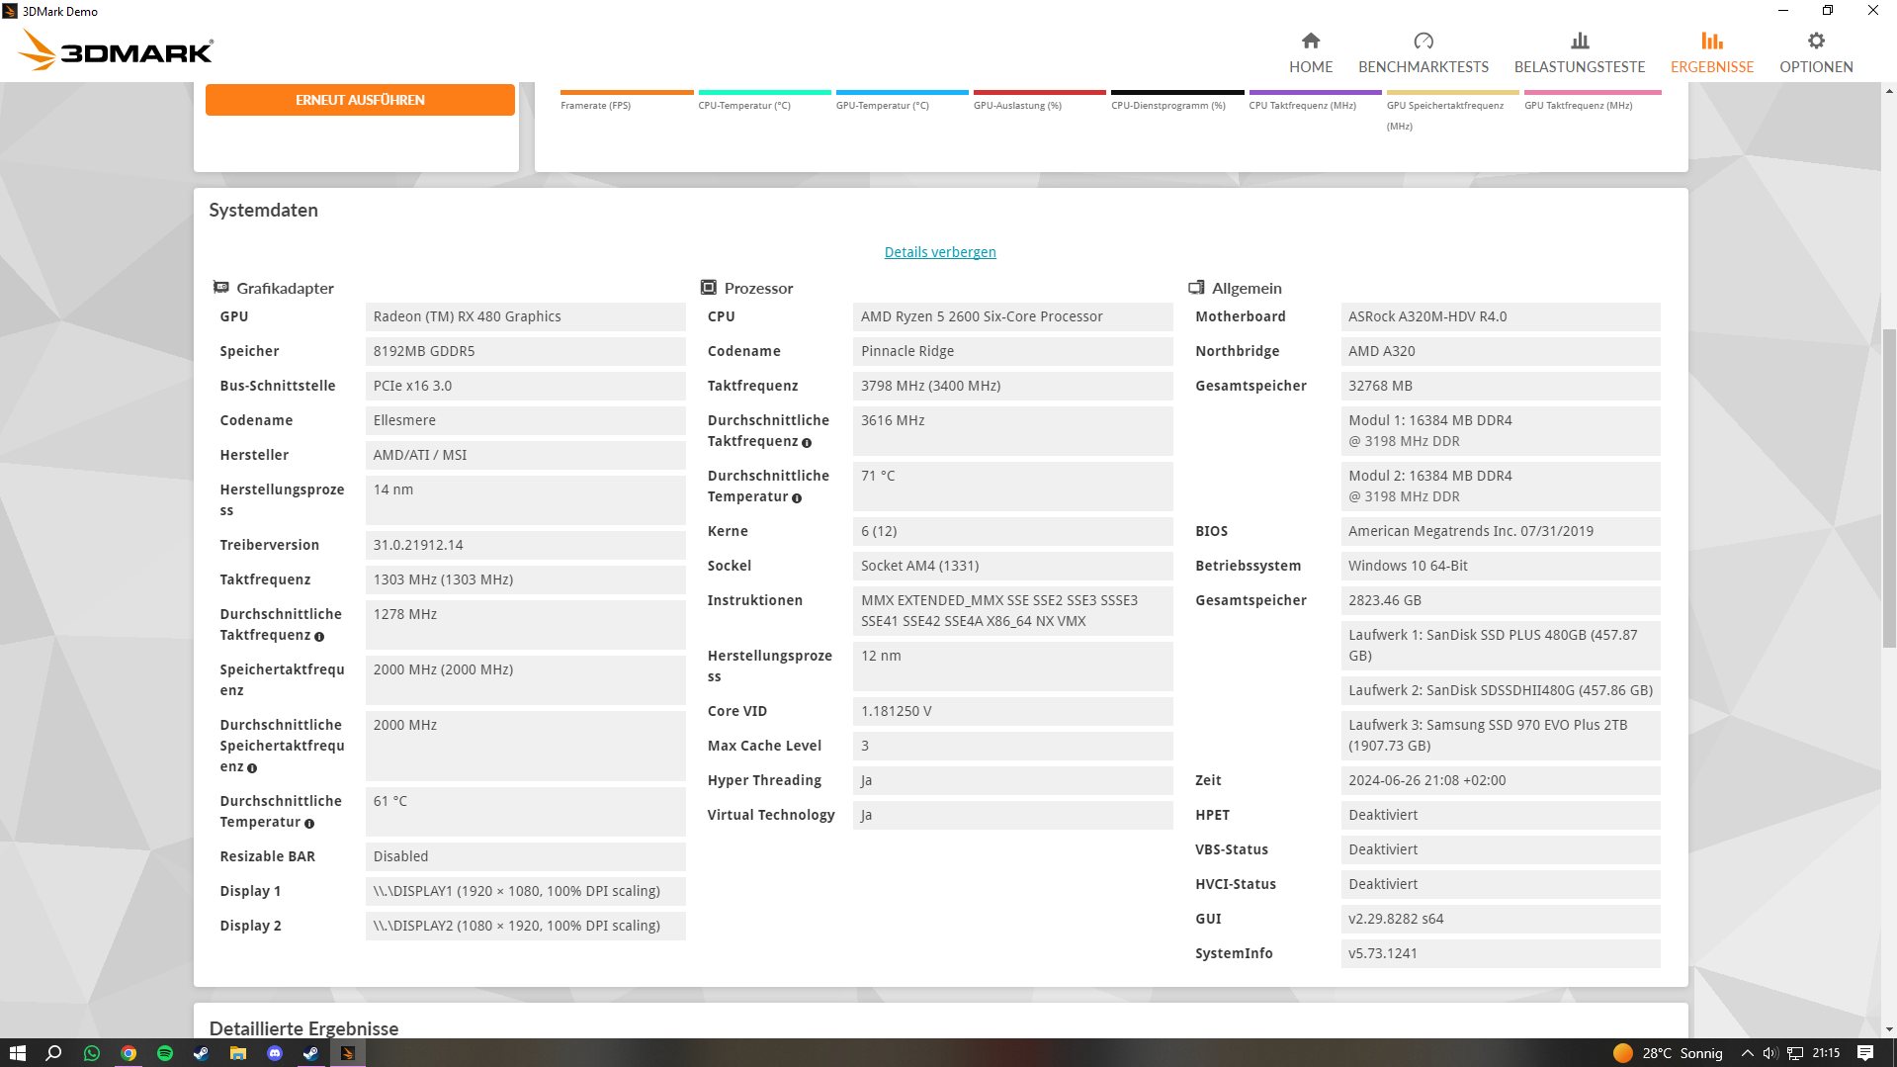This screenshot has width=1897, height=1067.
Task: Click weather widget 28°C Sonnig
Action: pyautogui.click(x=1667, y=1053)
